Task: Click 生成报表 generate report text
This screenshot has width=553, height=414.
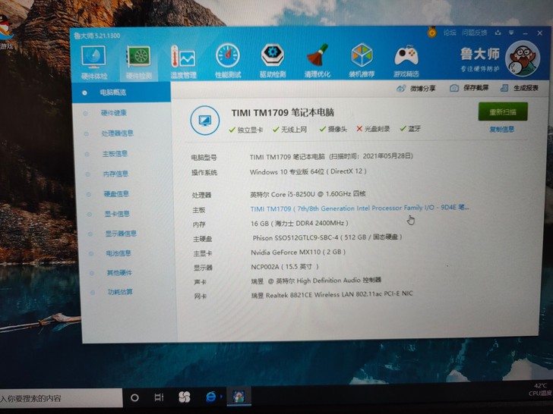Action: pos(526,88)
